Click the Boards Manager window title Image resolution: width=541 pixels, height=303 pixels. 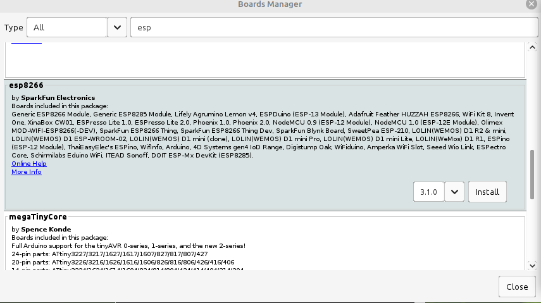270,4
